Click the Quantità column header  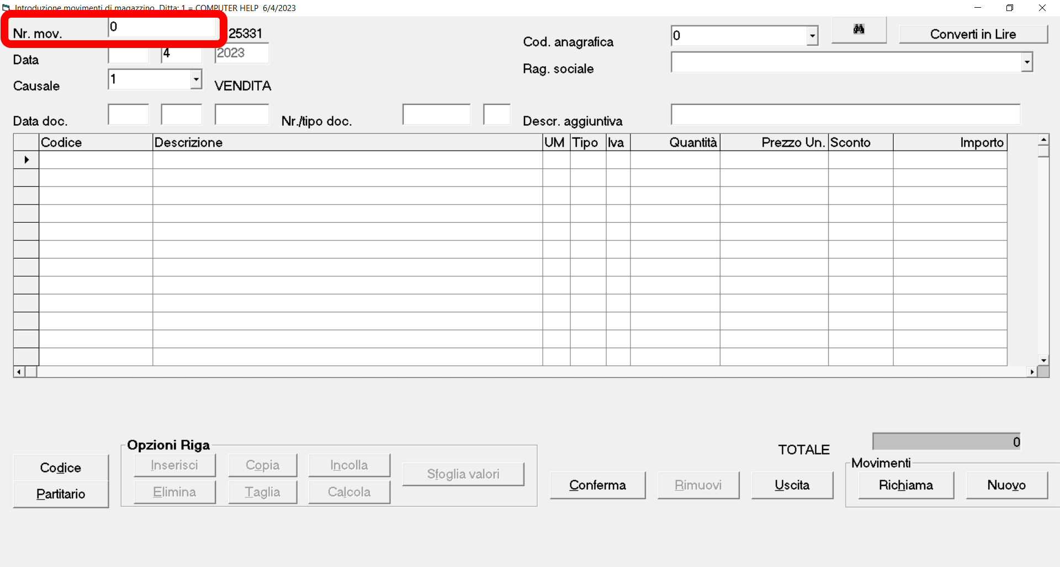tap(675, 142)
